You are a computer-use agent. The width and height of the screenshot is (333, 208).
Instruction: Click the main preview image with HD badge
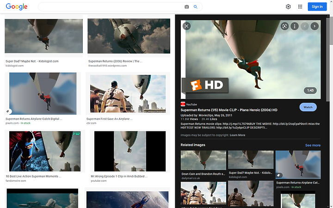251,60
